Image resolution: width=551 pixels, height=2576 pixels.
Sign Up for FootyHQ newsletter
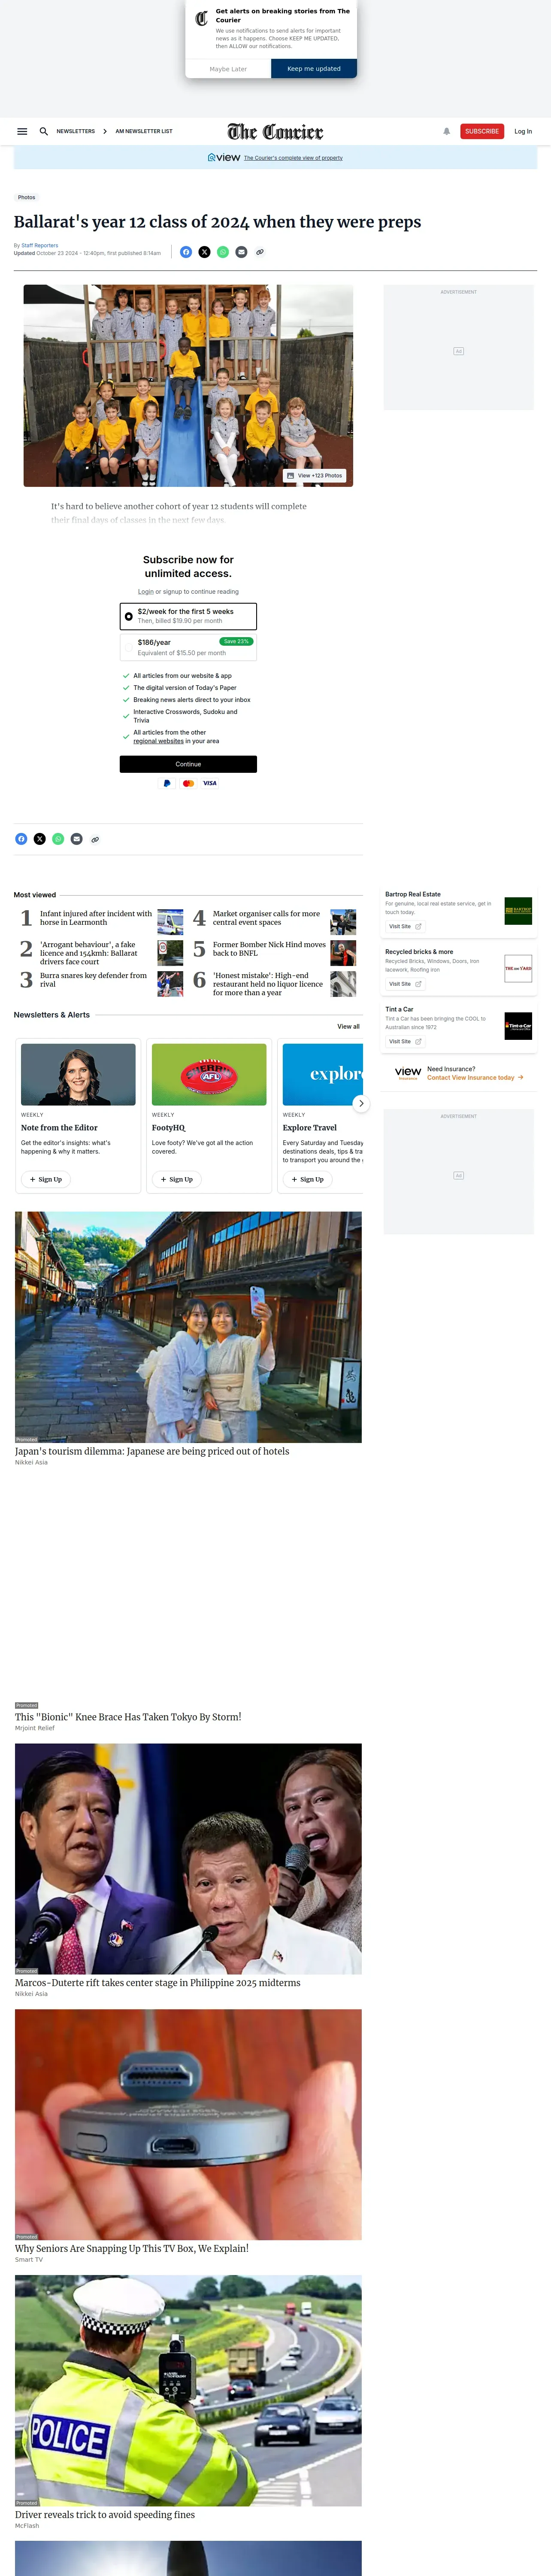click(177, 1179)
